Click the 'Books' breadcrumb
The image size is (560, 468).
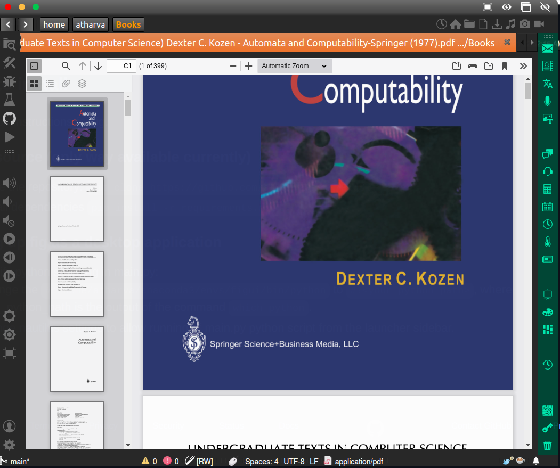[x=128, y=24]
